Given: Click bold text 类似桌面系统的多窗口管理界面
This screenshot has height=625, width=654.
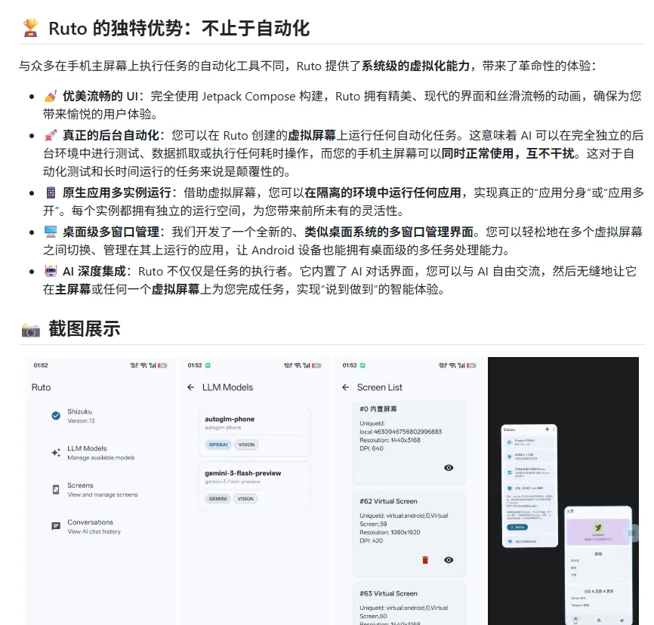Looking at the screenshot, I should tap(389, 232).
